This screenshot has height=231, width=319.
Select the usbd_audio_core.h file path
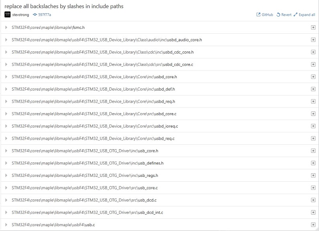pos(107,40)
